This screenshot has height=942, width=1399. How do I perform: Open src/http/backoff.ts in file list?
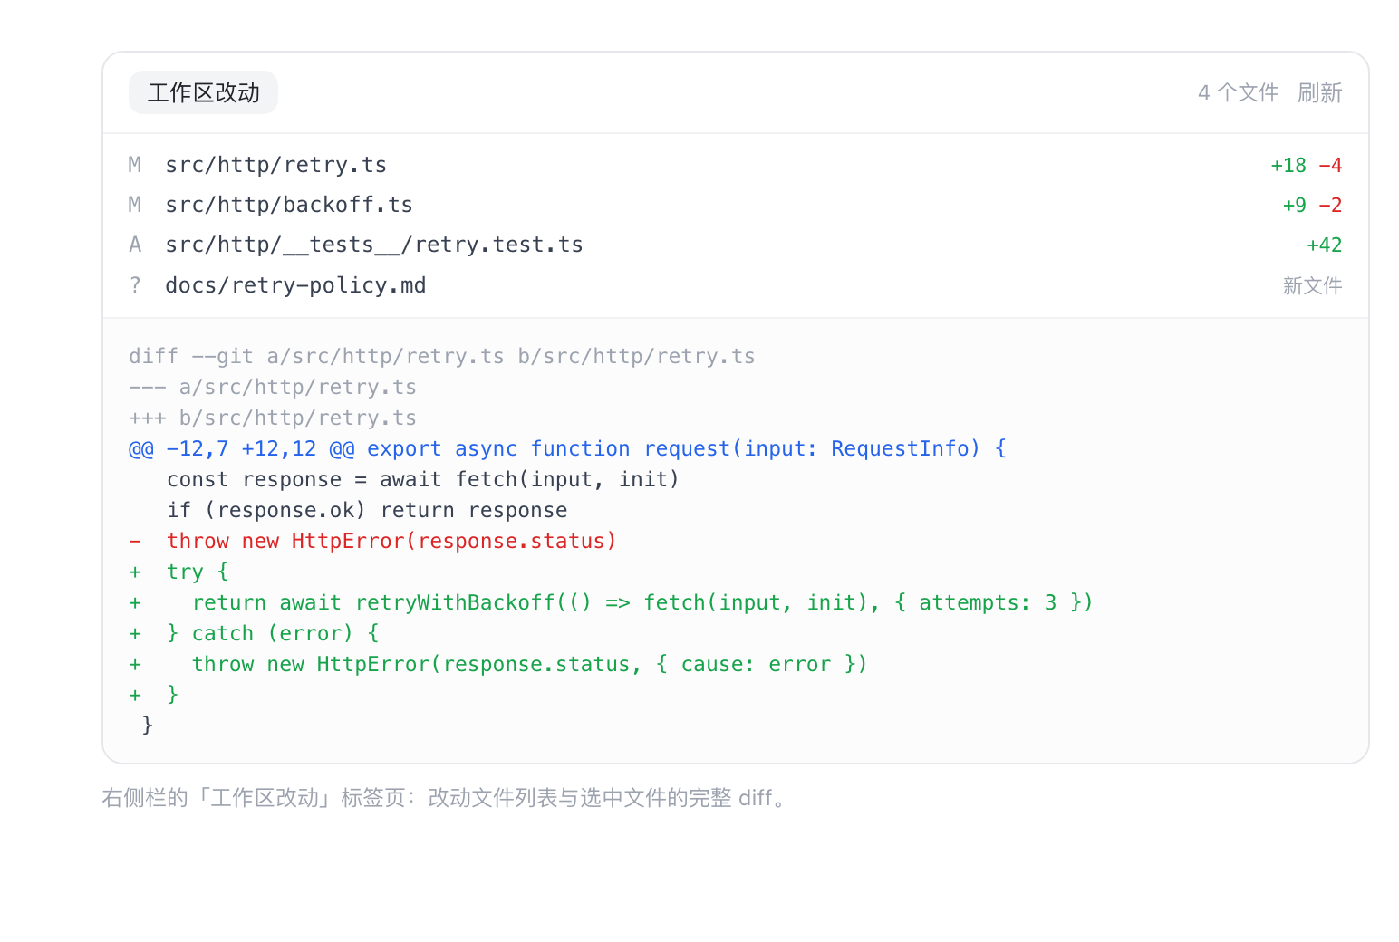pyautogui.click(x=735, y=205)
